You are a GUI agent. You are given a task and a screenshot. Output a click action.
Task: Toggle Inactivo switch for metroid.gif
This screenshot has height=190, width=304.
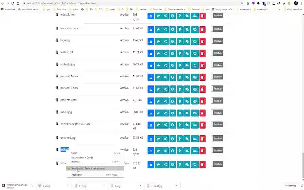click(217, 53)
